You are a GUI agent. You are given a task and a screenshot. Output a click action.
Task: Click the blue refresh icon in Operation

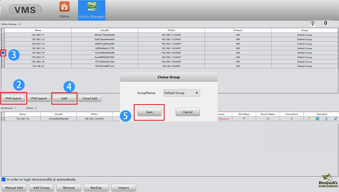tap(335, 119)
